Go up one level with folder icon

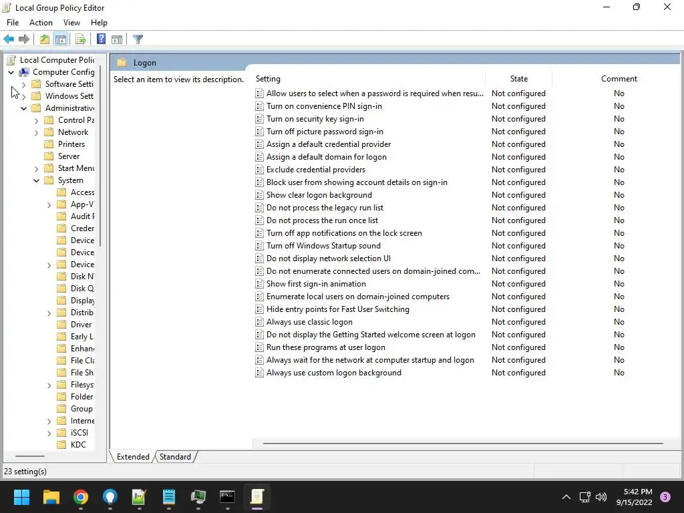(45, 39)
